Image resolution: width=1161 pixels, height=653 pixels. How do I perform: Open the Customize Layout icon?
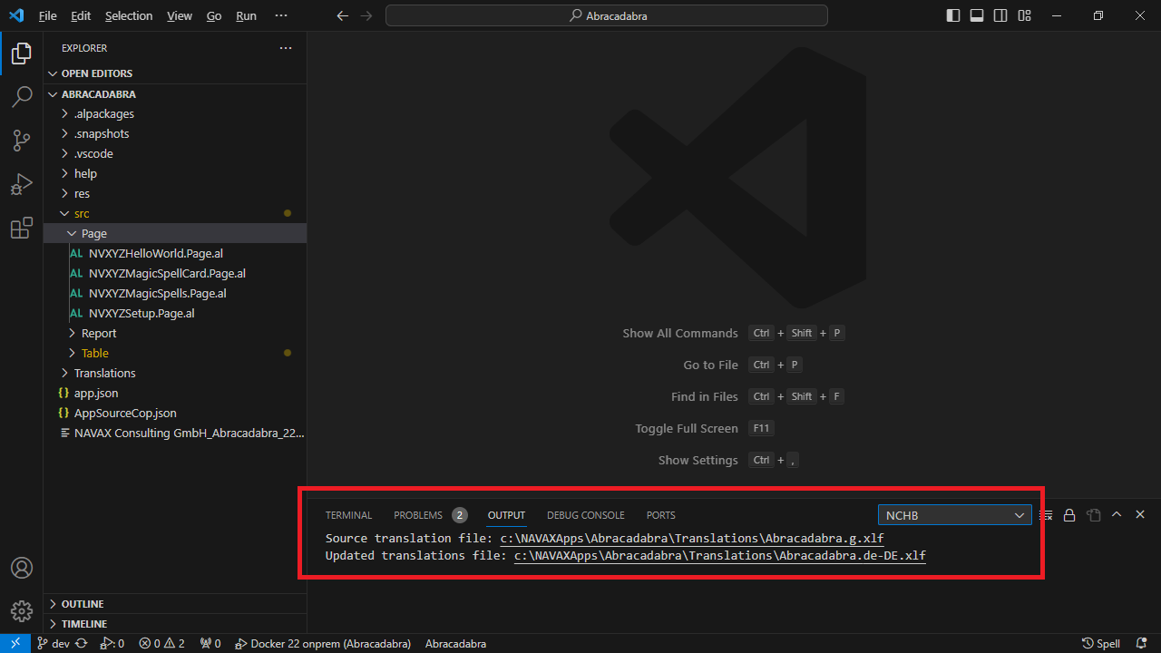click(1024, 15)
